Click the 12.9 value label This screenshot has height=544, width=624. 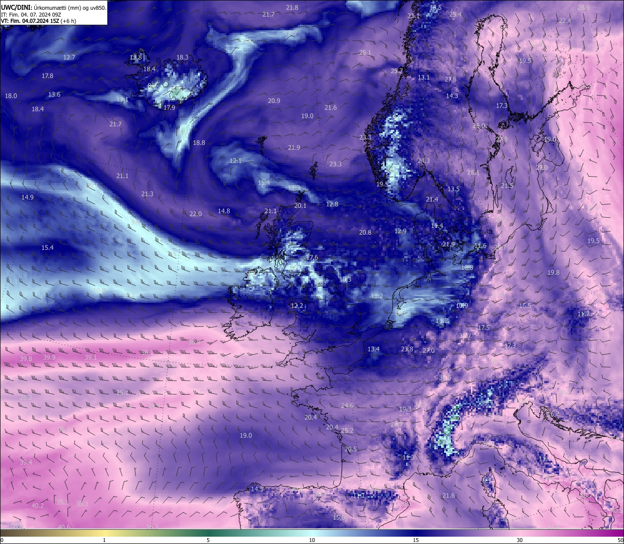(400, 231)
